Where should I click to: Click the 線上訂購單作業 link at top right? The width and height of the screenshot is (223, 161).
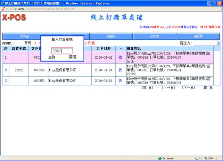[x=208, y=27]
